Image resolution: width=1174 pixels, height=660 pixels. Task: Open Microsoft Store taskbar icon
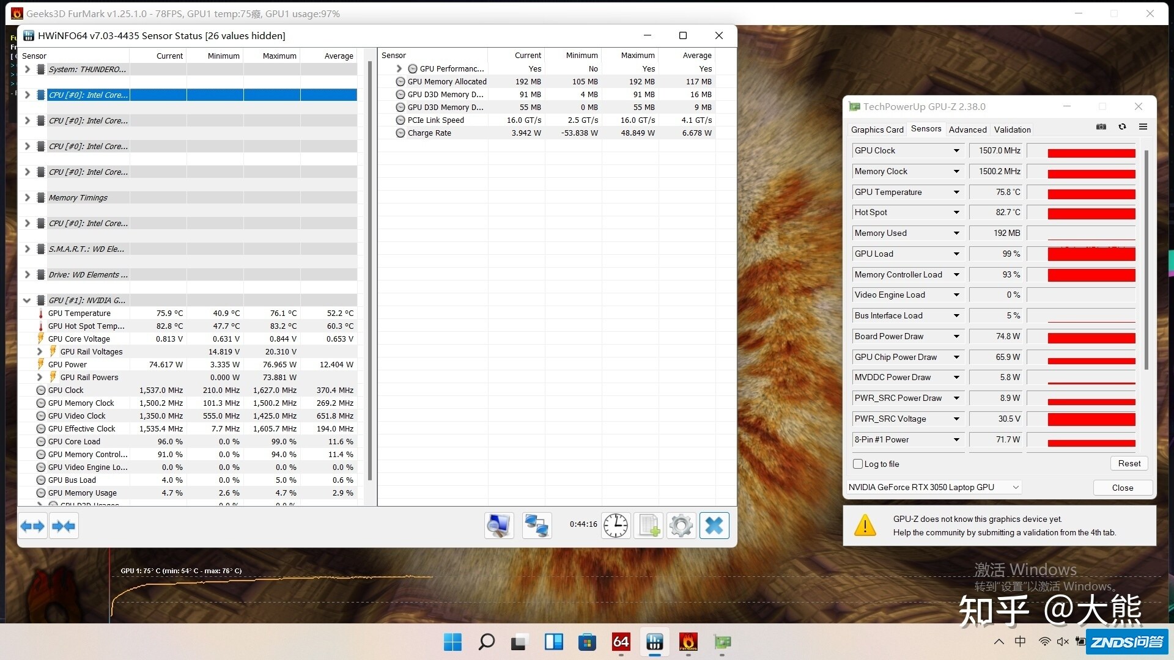point(587,642)
